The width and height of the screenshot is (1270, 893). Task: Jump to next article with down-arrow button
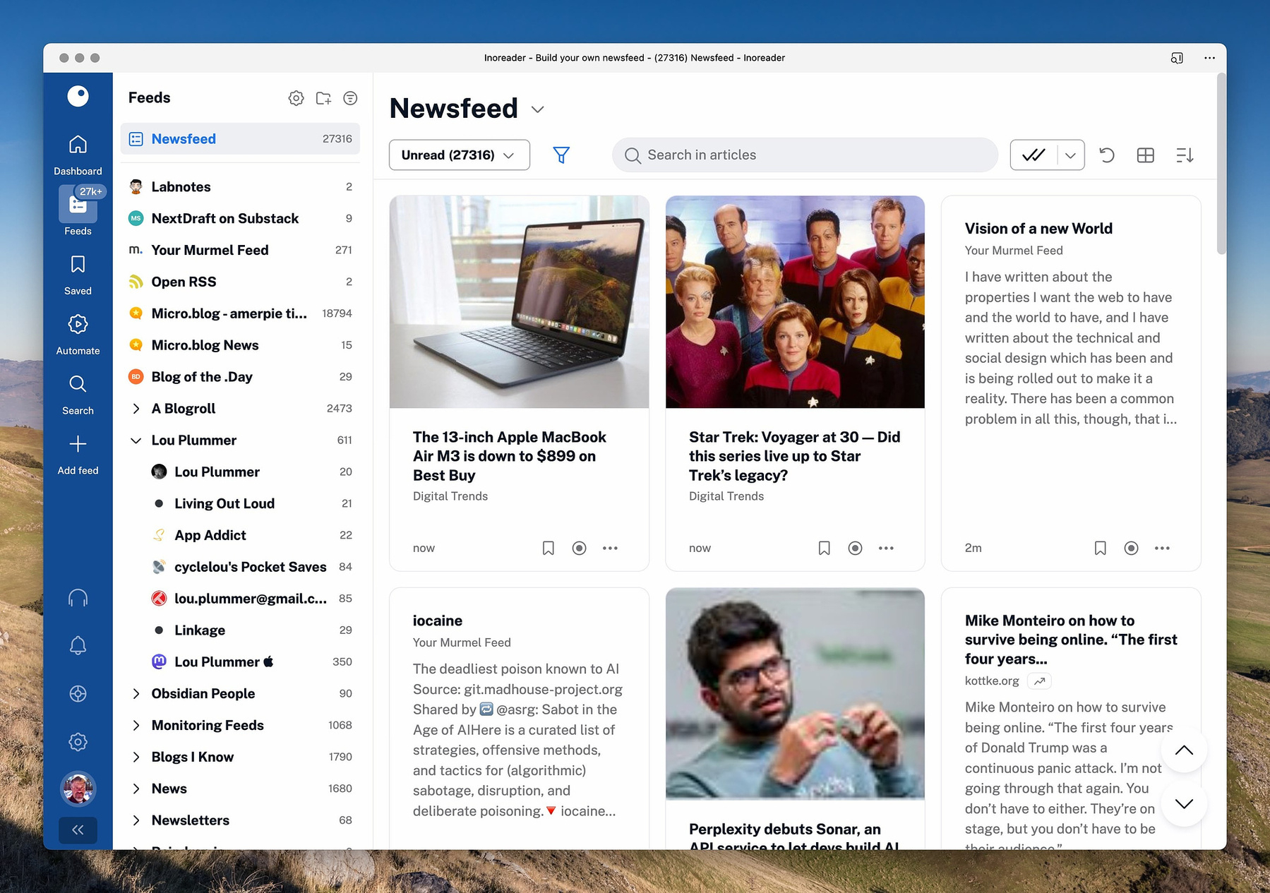pos(1184,804)
